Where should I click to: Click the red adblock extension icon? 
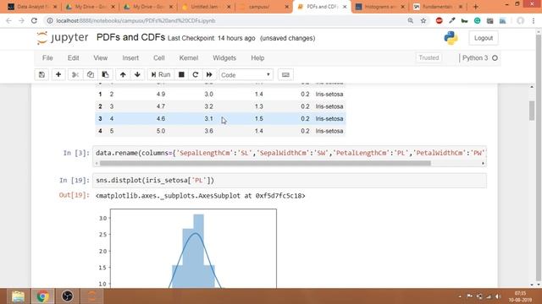(x=439, y=20)
